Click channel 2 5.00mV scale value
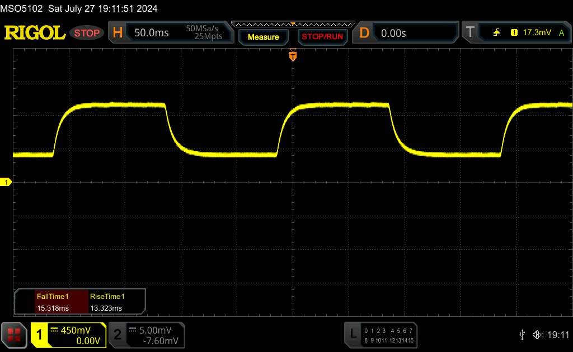The width and height of the screenshot is (573, 352). click(x=156, y=330)
